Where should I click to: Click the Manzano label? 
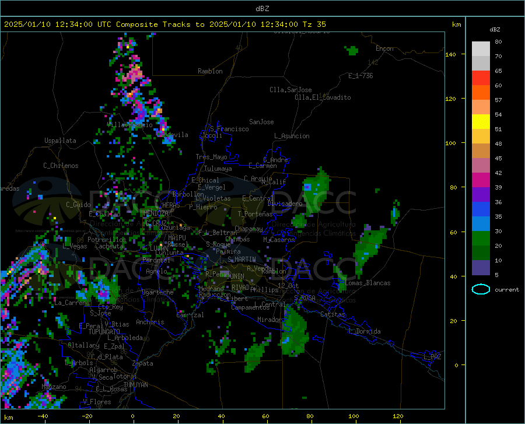click(x=54, y=387)
